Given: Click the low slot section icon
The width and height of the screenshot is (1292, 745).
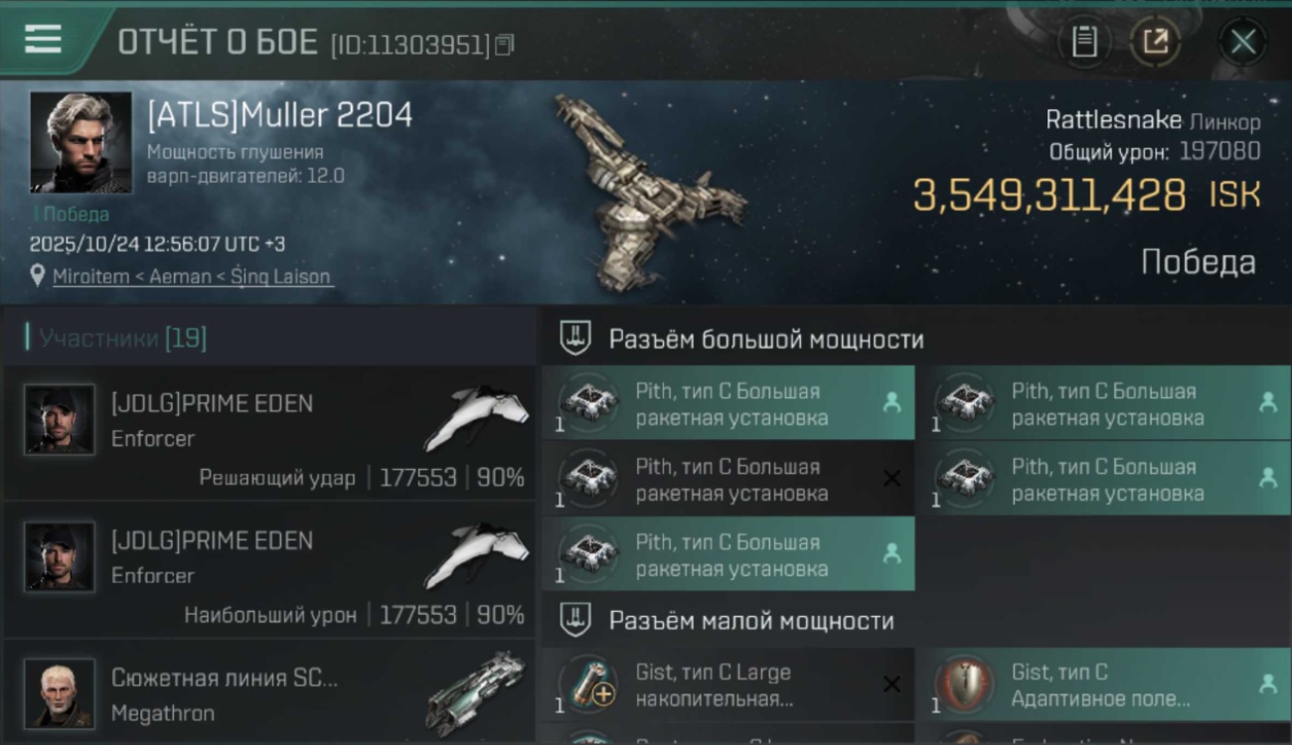Looking at the screenshot, I should pyautogui.click(x=574, y=621).
